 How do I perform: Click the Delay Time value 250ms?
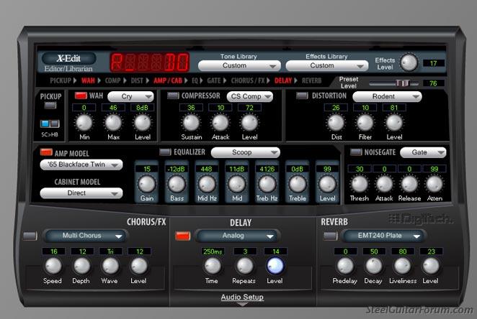213,251
